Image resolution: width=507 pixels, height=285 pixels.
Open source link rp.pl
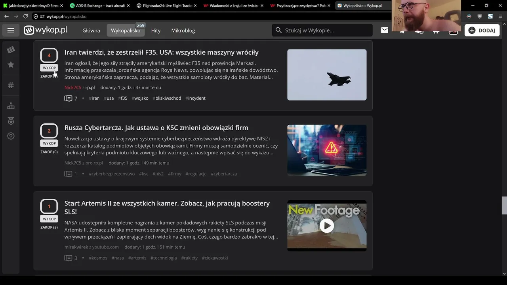[90, 87]
